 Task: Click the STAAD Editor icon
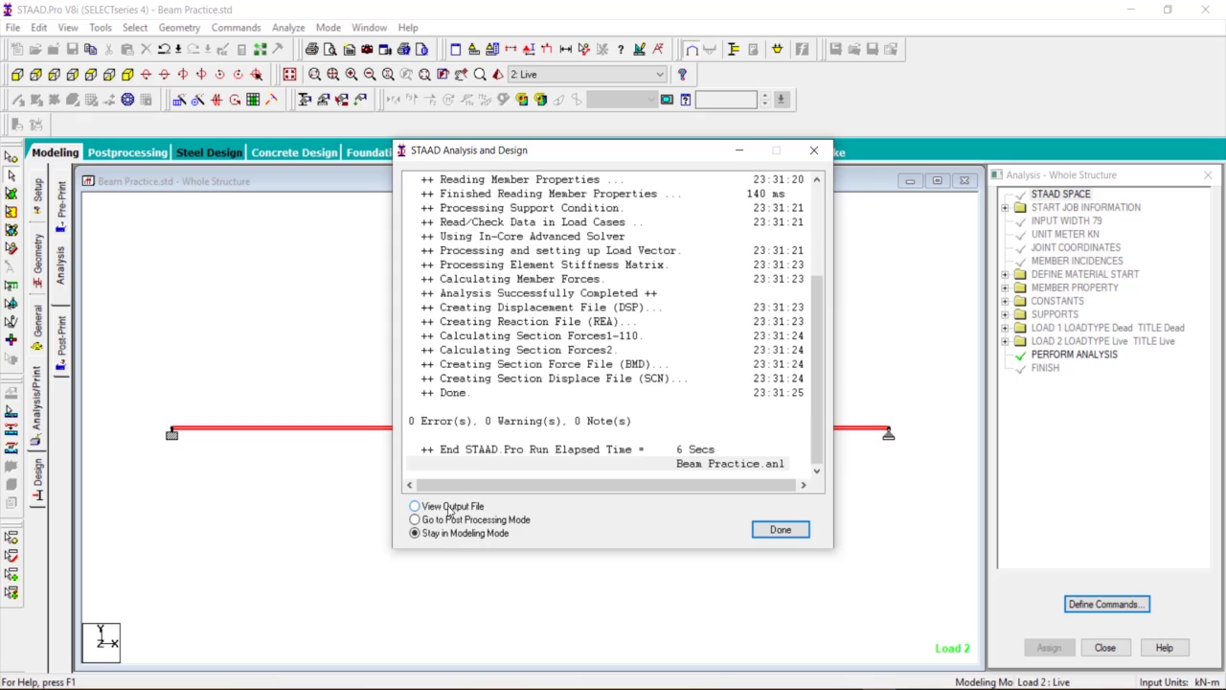click(454, 50)
